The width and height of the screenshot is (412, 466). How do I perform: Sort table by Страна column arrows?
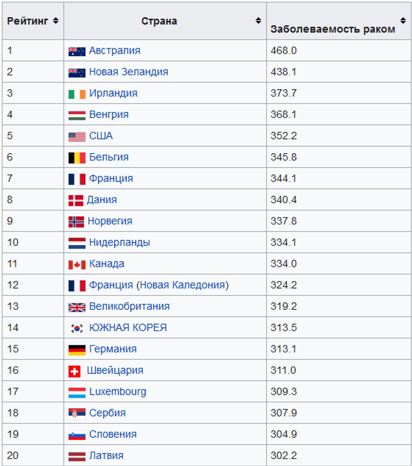click(258, 21)
